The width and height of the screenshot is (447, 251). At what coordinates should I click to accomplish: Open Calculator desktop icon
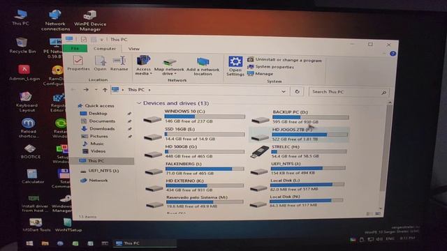click(x=33, y=176)
